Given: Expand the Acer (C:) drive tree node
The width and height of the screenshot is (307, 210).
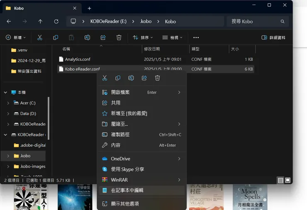Looking at the screenshot, I should 8,103.
